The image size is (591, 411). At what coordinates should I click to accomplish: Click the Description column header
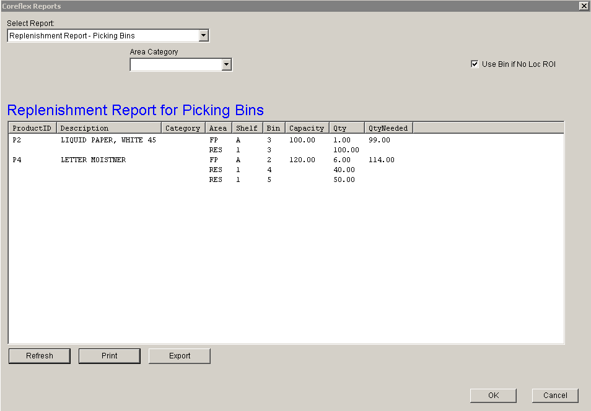tap(109, 128)
